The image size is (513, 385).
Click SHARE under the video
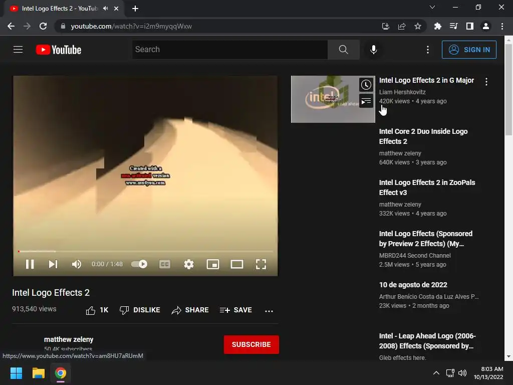(x=190, y=310)
